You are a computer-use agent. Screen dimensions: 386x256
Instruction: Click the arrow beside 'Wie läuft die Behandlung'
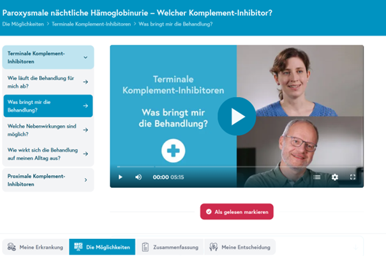[85, 82]
